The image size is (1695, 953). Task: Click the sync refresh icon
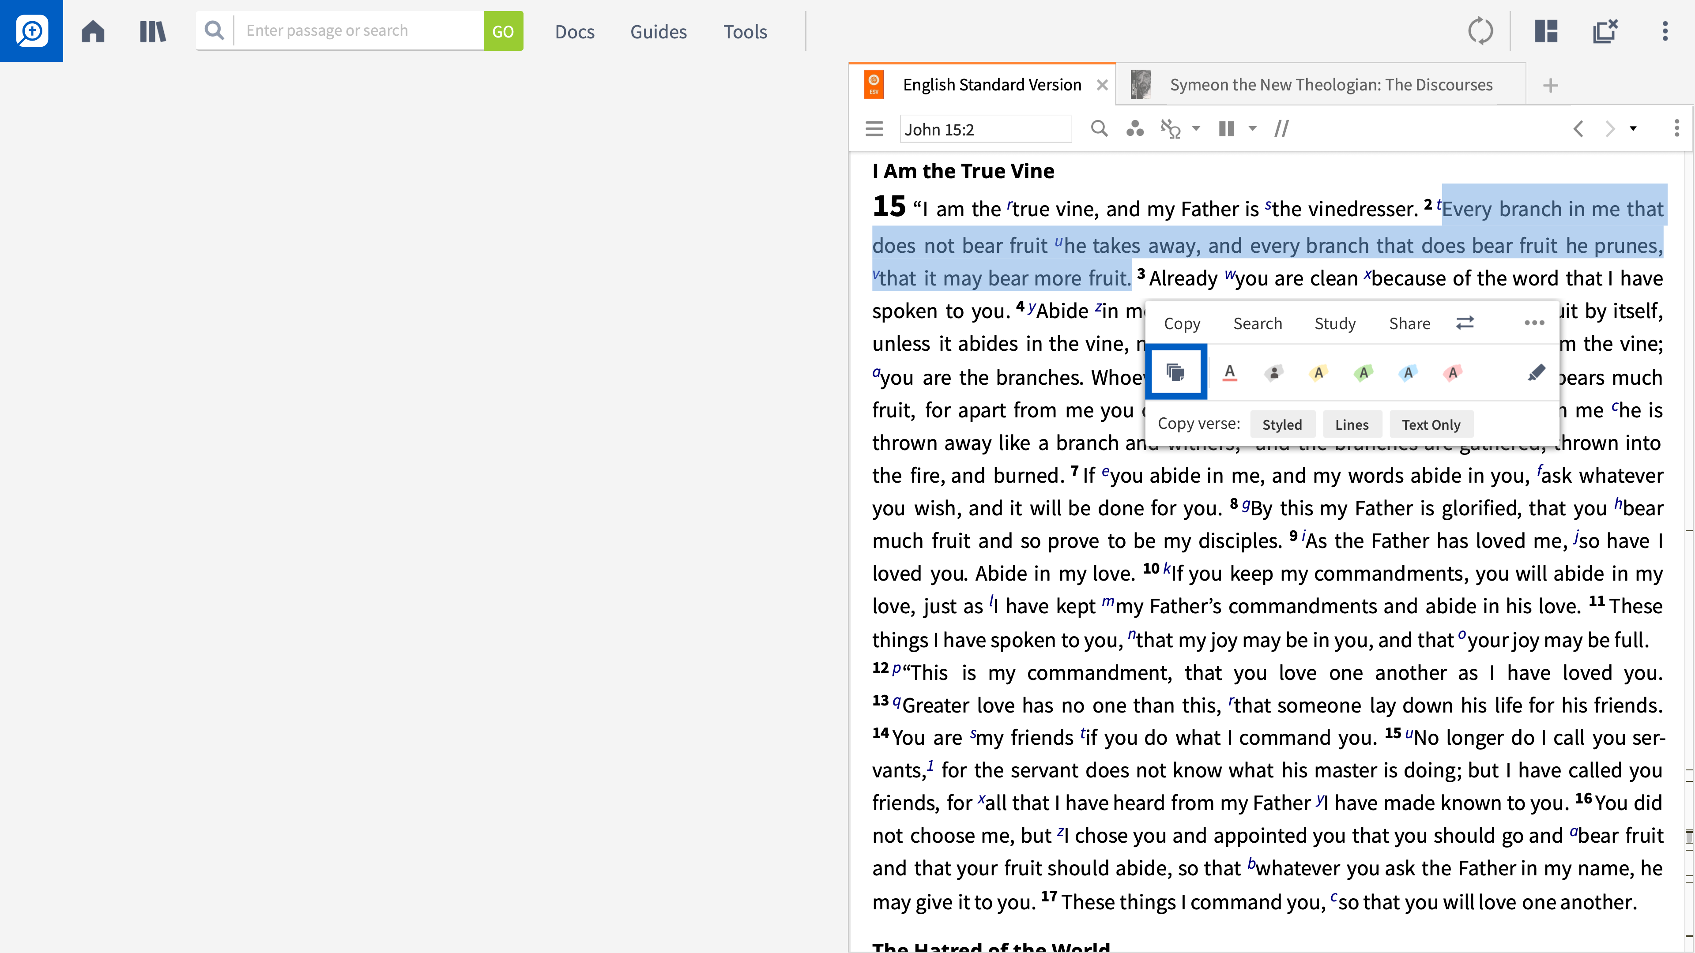1480,31
